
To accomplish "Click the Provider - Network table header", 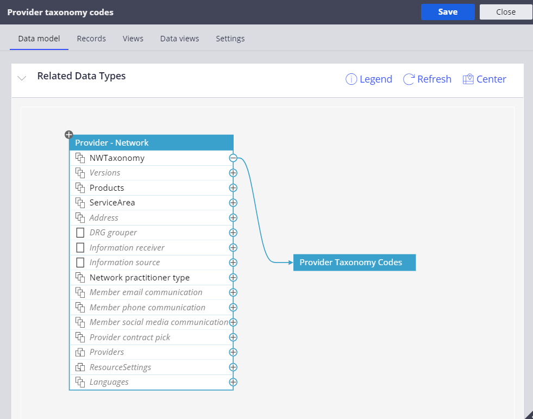I will coord(151,143).
